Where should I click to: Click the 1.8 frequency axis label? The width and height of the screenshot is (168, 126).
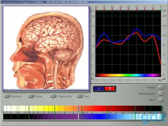click(x=96, y=80)
